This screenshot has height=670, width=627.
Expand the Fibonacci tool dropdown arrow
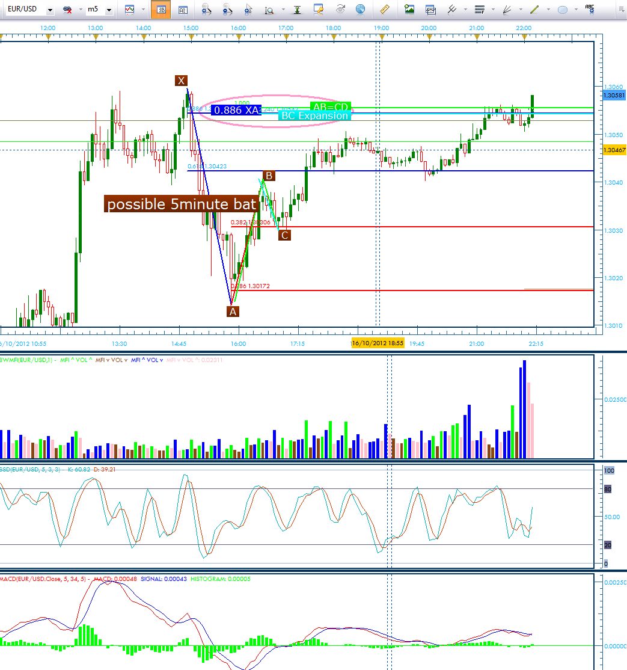[494, 10]
